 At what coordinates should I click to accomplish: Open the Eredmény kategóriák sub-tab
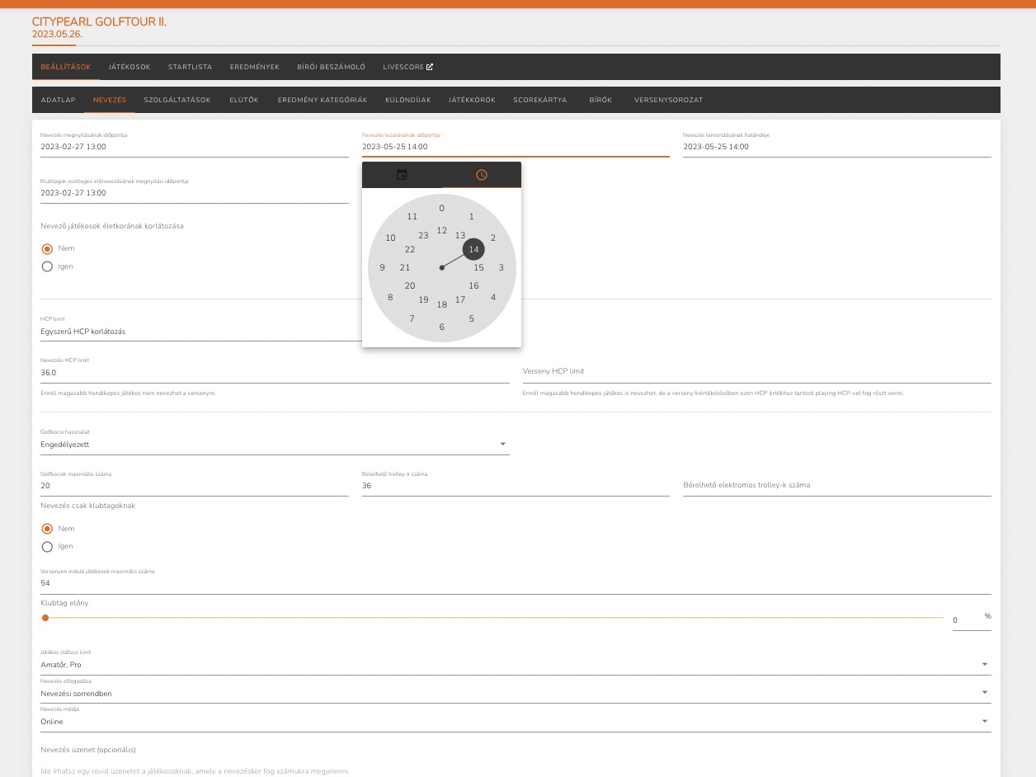coord(323,100)
